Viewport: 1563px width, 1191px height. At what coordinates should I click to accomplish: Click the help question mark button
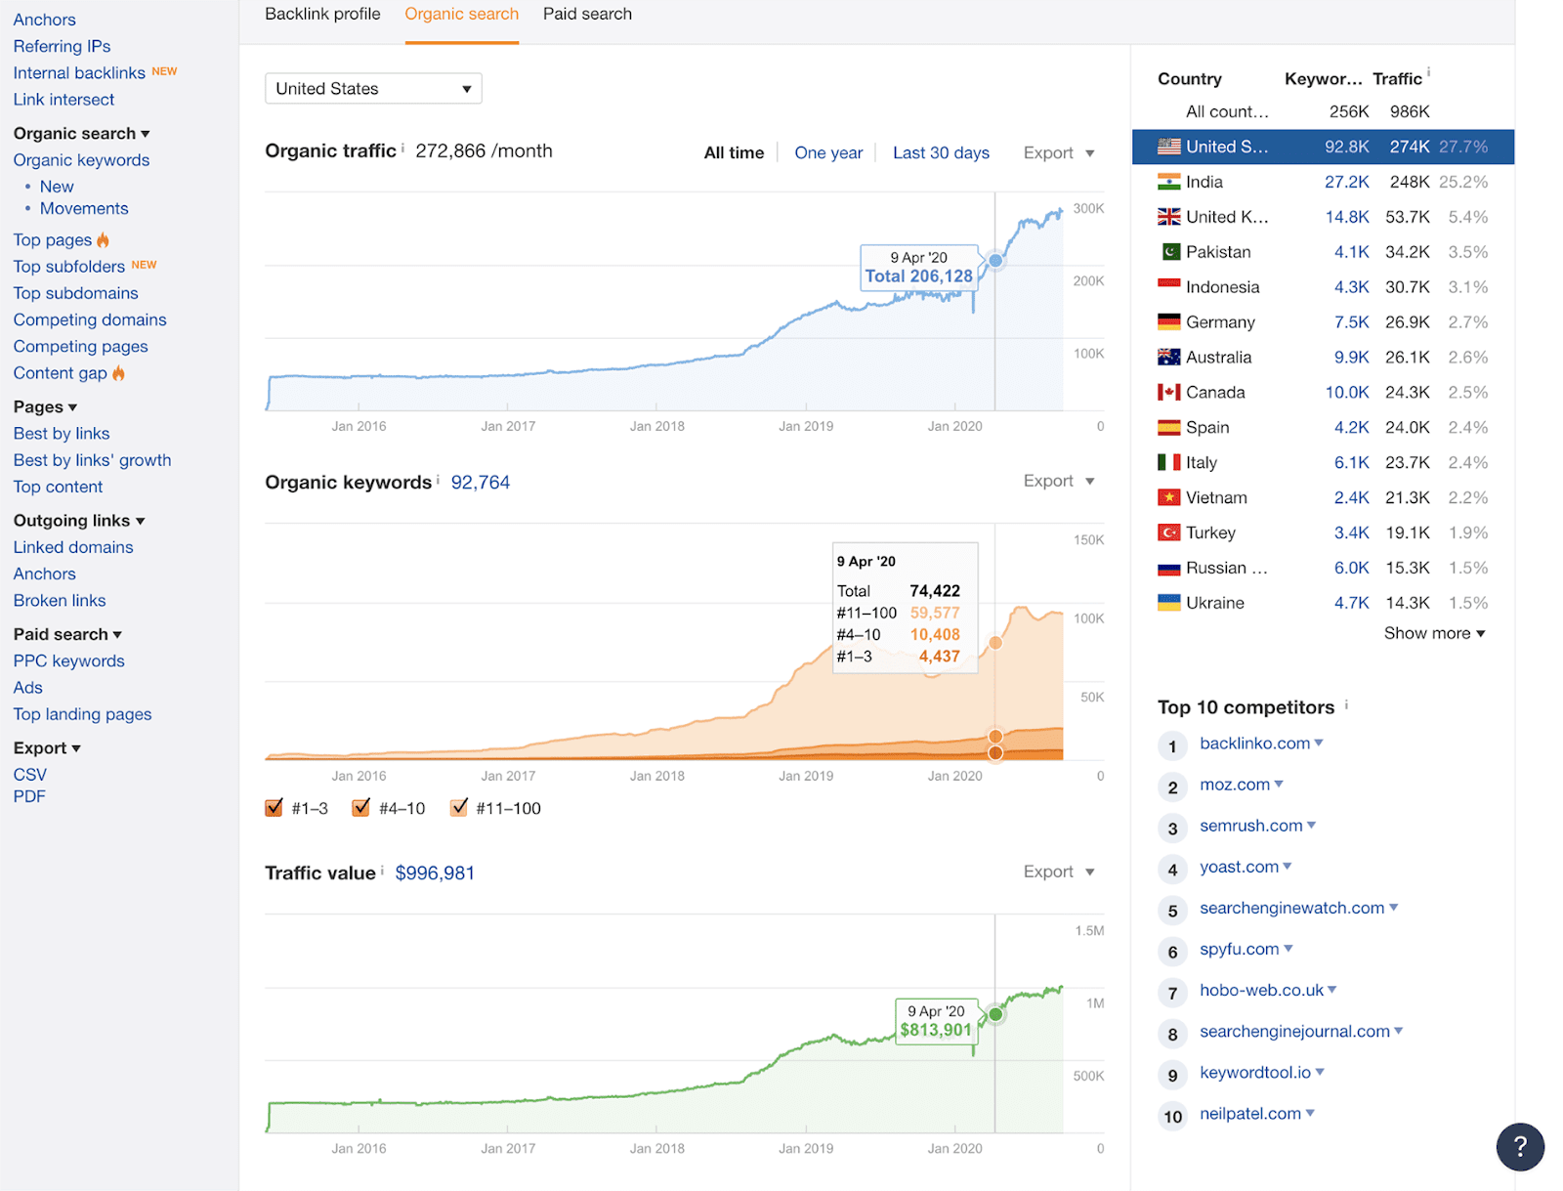point(1519,1146)
